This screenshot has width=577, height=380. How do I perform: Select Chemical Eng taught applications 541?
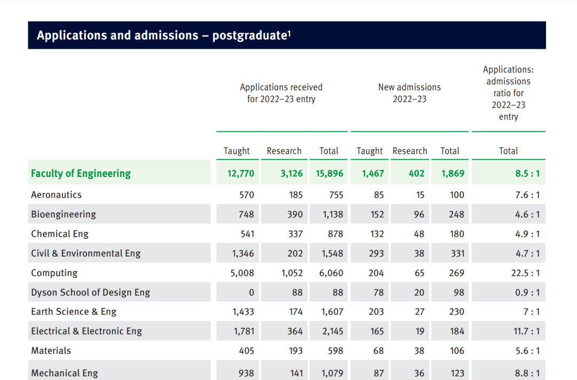point(247,234)
